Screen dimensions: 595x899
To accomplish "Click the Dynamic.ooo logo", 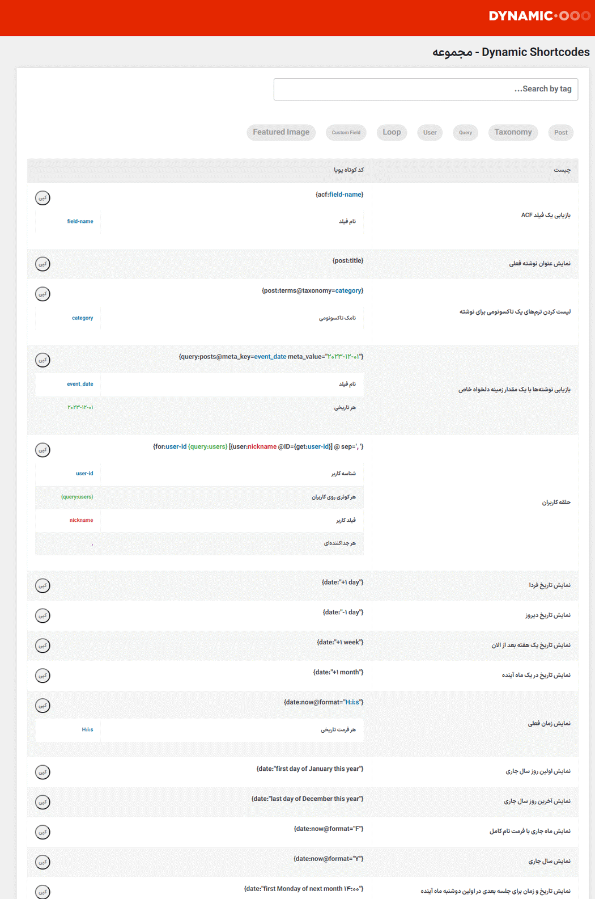I will pos(539,16).
